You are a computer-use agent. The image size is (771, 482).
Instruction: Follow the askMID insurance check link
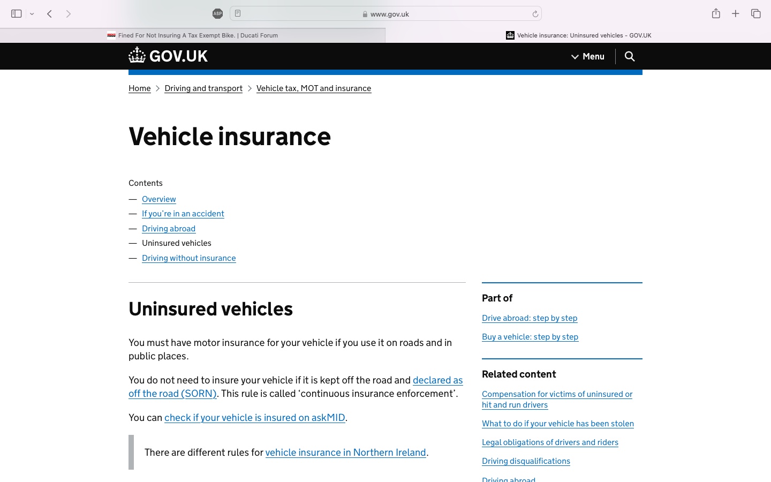[x=255, y=418]
